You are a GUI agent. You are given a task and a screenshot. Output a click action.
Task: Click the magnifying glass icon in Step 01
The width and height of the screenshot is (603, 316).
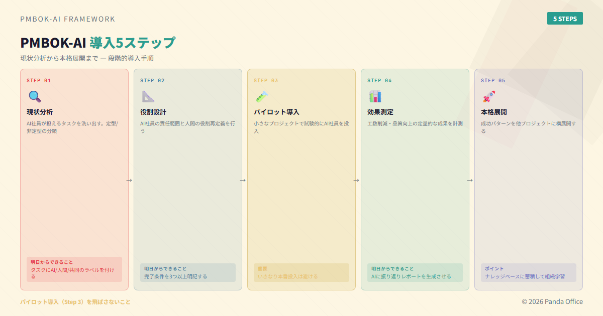point(34,96)
